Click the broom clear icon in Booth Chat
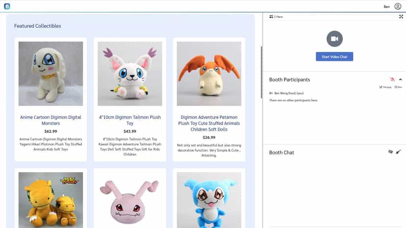Screen dimensions: 406x228 click(x=398, y=152)
